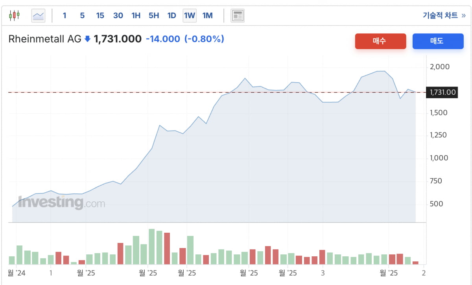Select the 1 minute timeframe
Viewport: 472px width, 285px height.
(x=65, y=16)
